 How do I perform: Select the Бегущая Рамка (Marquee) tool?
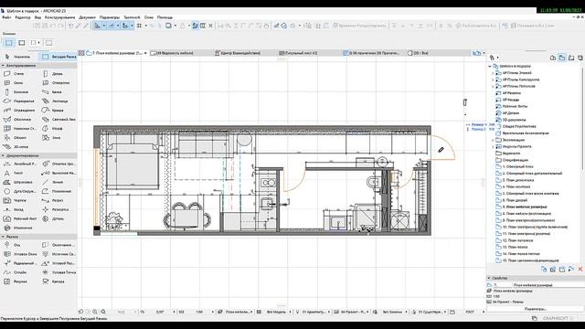58,57
